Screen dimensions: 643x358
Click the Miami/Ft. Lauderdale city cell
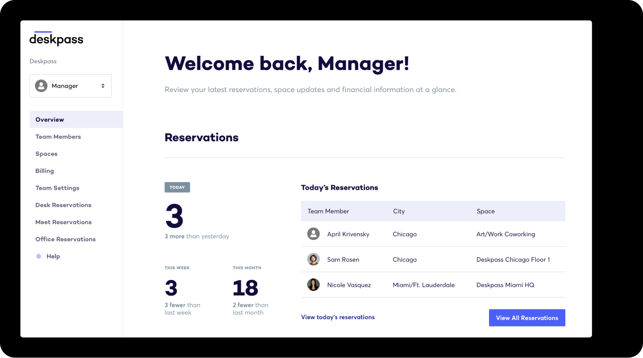coord(424,285)
